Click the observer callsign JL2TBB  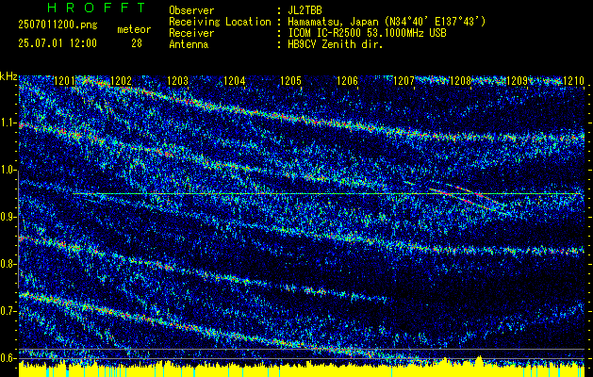click(305, 10)
